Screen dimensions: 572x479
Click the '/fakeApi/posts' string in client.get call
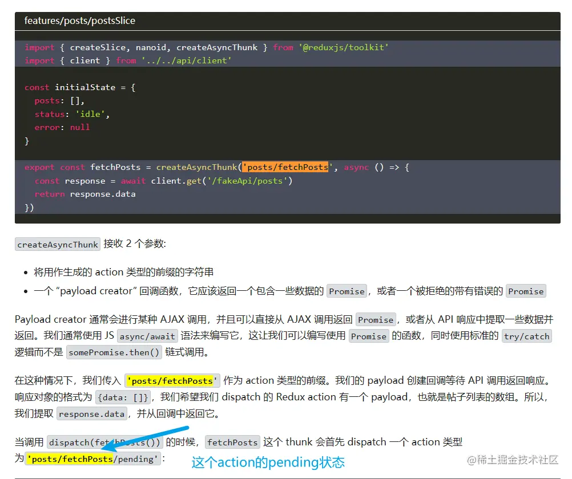click(247, 181)
